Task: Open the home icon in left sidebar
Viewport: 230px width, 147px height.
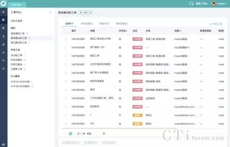Action: [x=3, y=12]
